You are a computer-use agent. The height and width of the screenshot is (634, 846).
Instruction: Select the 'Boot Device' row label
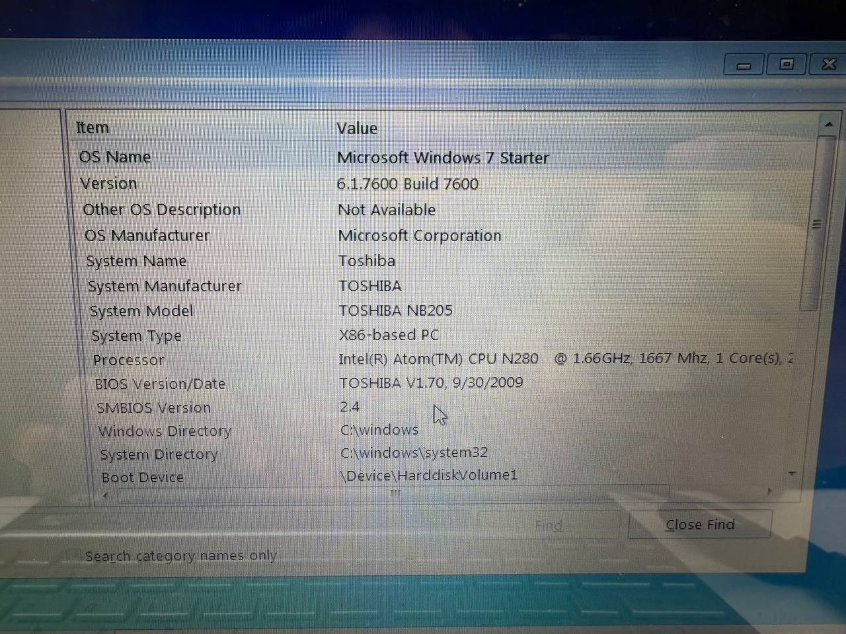point(142,477)
